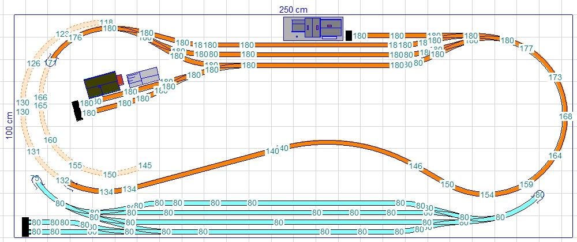The width and height of the screenshot is (577, 242).
Task: Select the hidden track label 145
Action: point(145,166)
